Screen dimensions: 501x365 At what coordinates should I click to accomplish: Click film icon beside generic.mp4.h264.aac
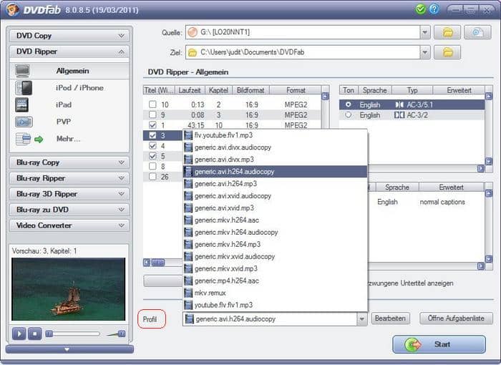[188, 281]
